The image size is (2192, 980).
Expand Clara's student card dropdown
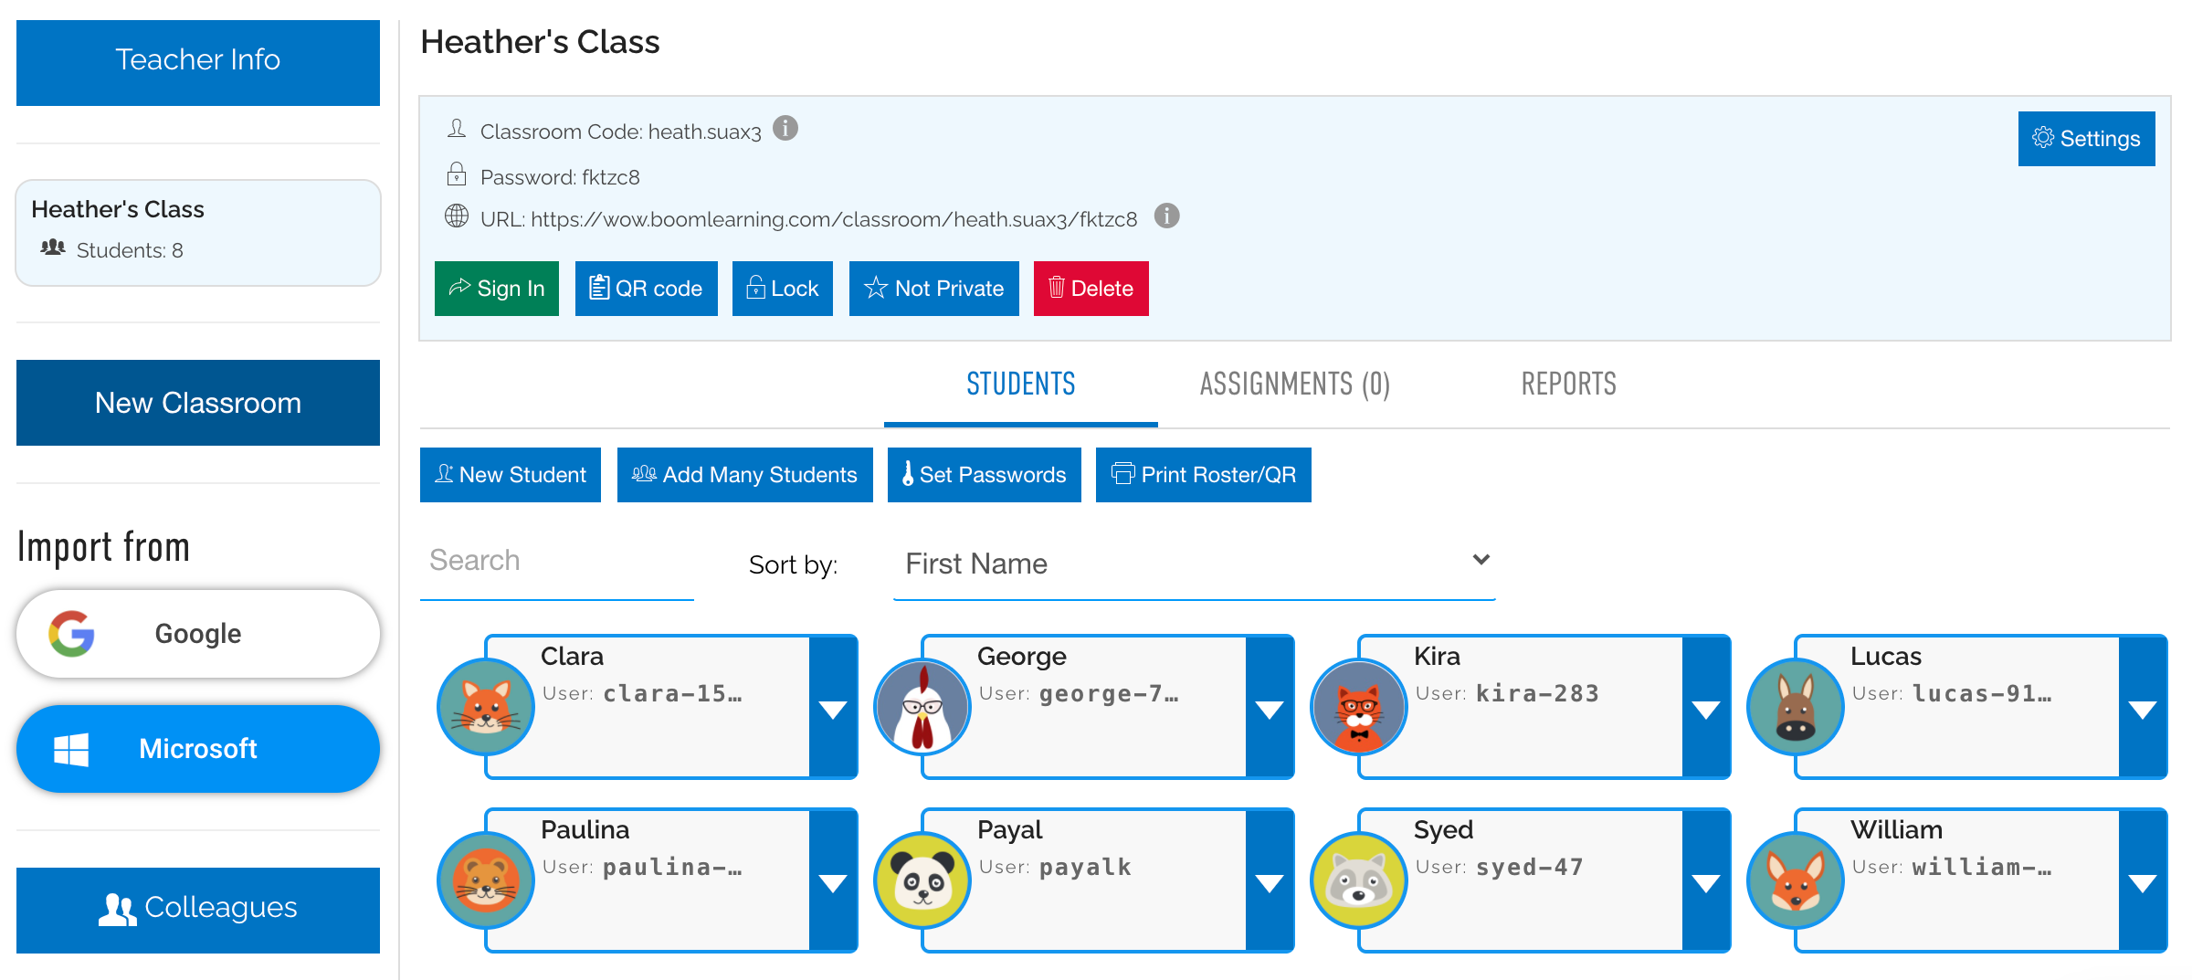click(833, 707)
